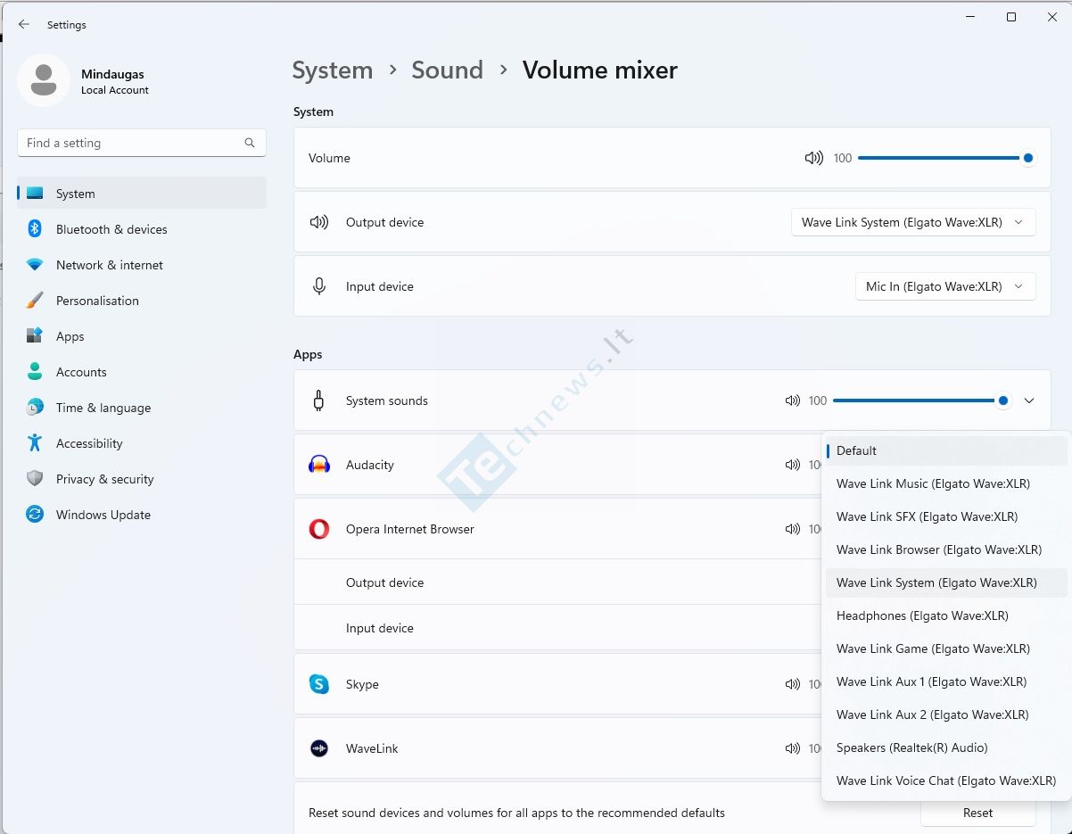This screenshot has height=834, width=1072.
Task: Click the WaveLink app icon
Action: pos(319,748)
